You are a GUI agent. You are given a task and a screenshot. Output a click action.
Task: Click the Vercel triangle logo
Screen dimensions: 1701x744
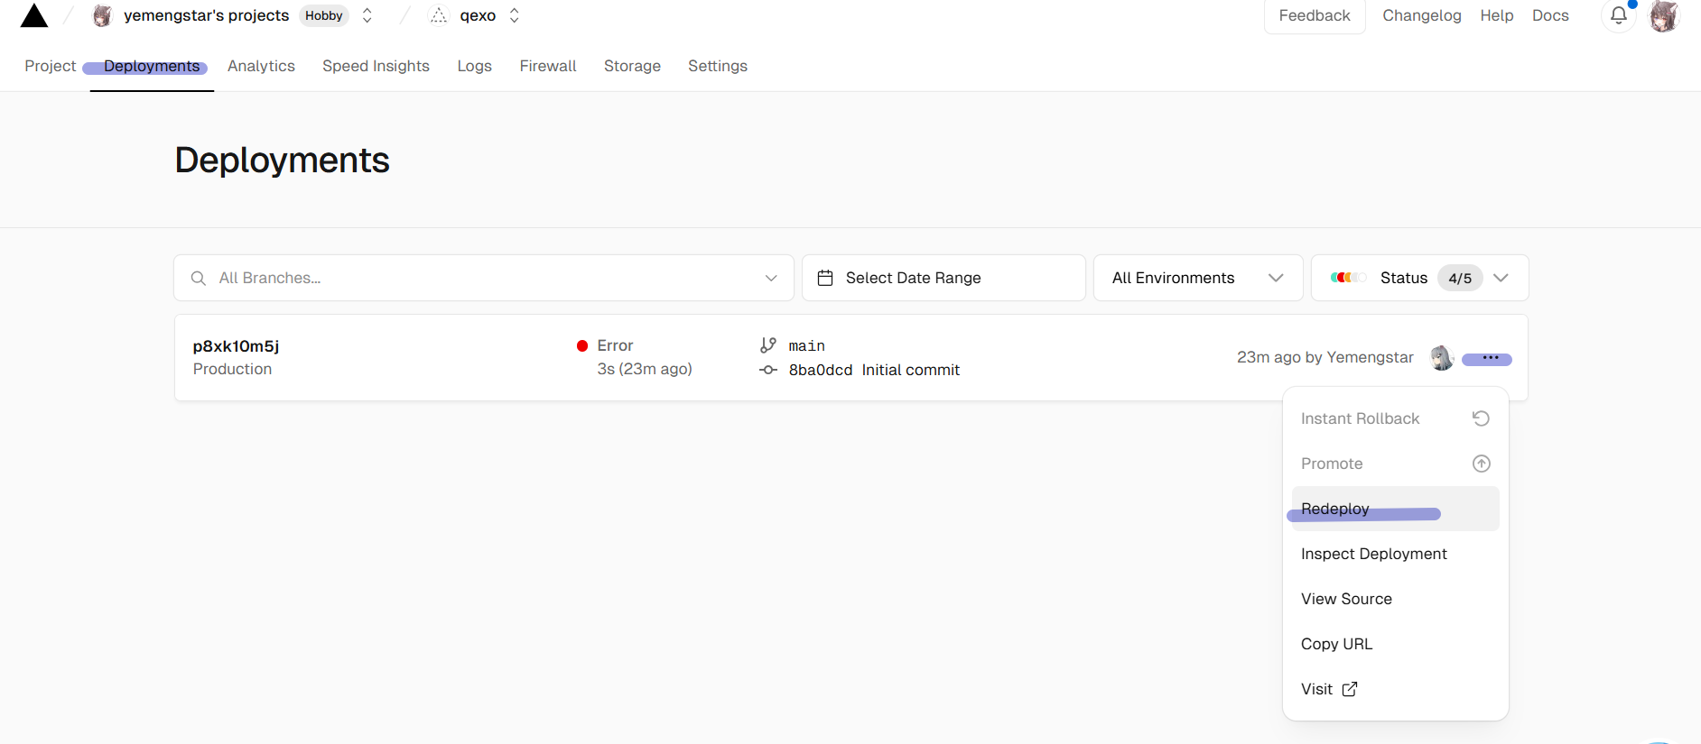point(34,16)
